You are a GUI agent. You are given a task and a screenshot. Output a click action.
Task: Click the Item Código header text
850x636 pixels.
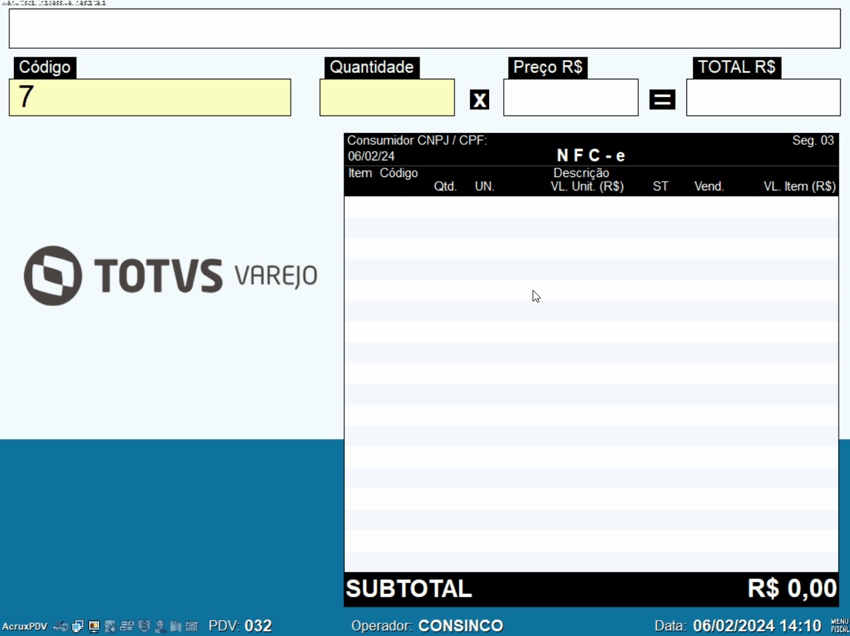[384, 174]
